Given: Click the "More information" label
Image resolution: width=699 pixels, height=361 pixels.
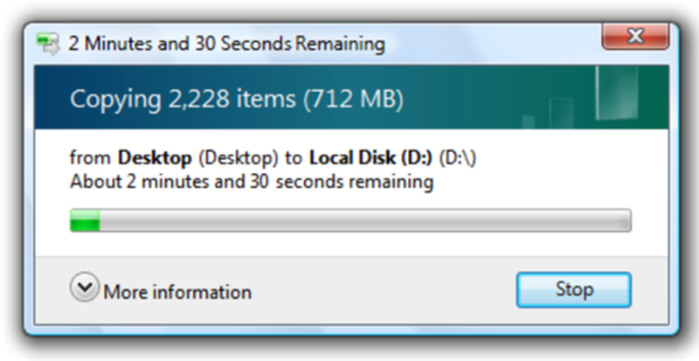Looking at the screenshot, I should point(177,292).
